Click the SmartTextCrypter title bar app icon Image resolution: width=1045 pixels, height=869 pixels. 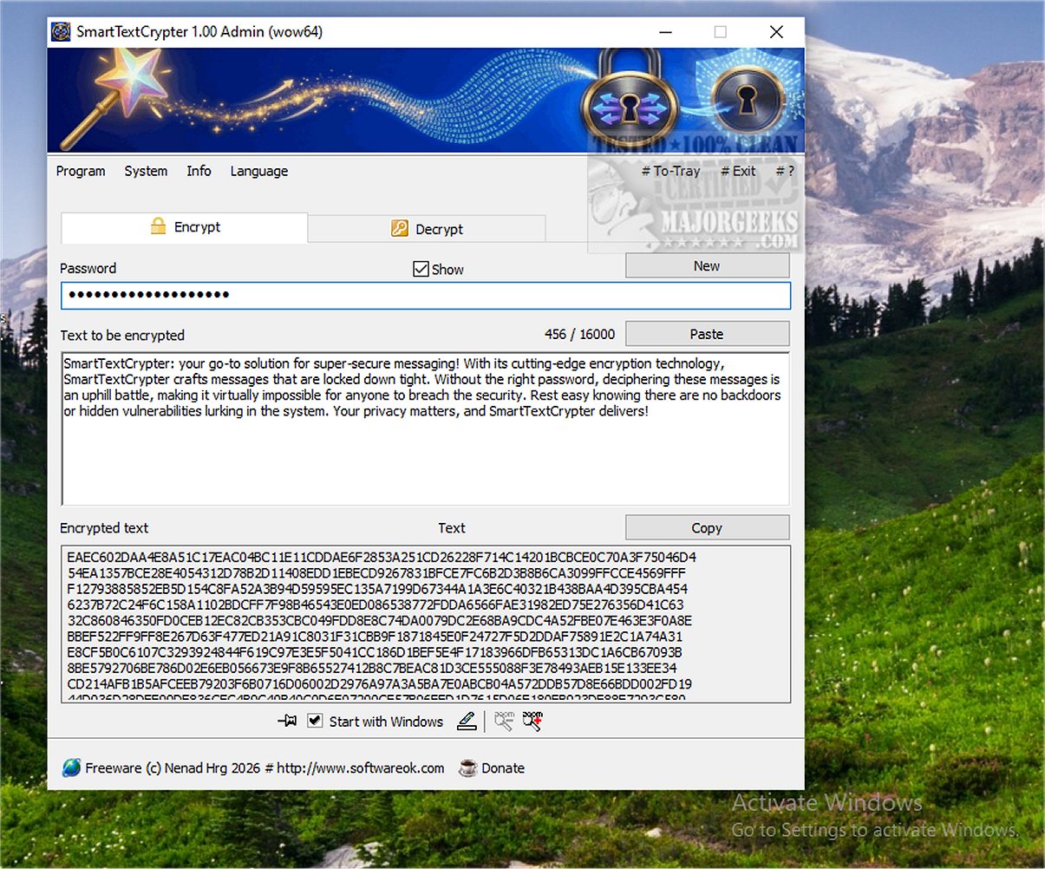coord(60,32)
